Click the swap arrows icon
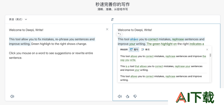This screenshot has width=224, height=105. click(x=112, y=19)
